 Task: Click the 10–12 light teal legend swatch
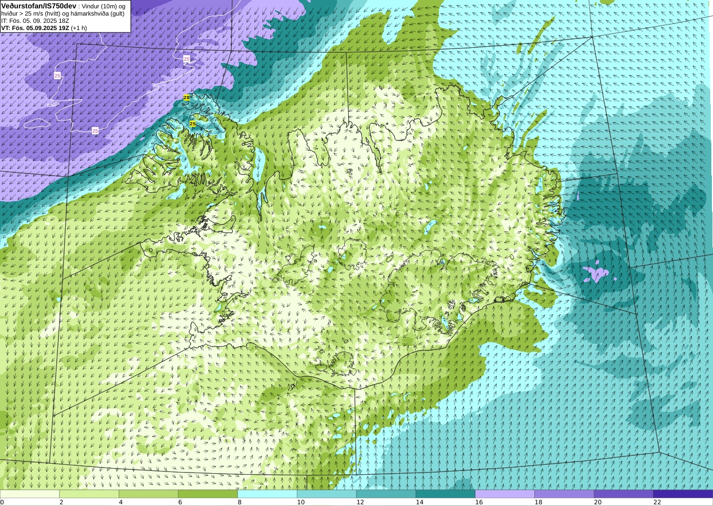326,494
